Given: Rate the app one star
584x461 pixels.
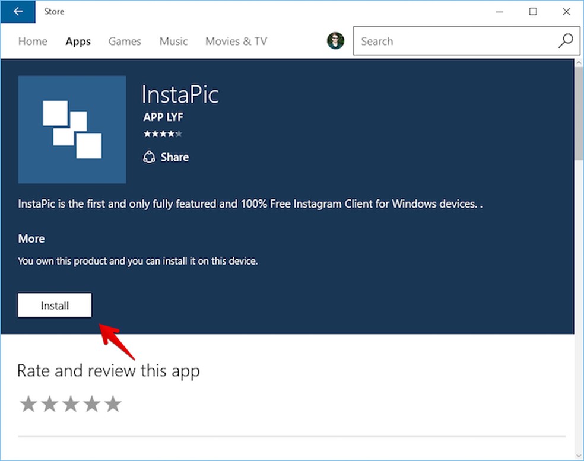Looking at the screenshot, I should [28, 403].
